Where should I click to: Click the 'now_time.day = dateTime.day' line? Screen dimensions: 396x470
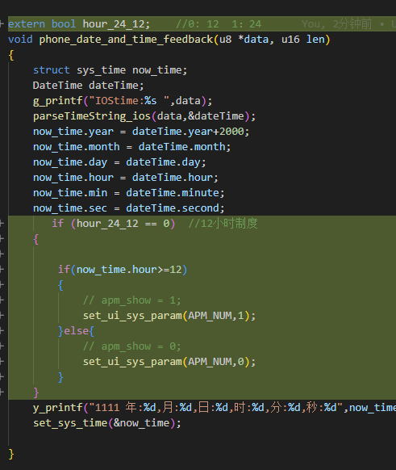click(x=119, y=162)
